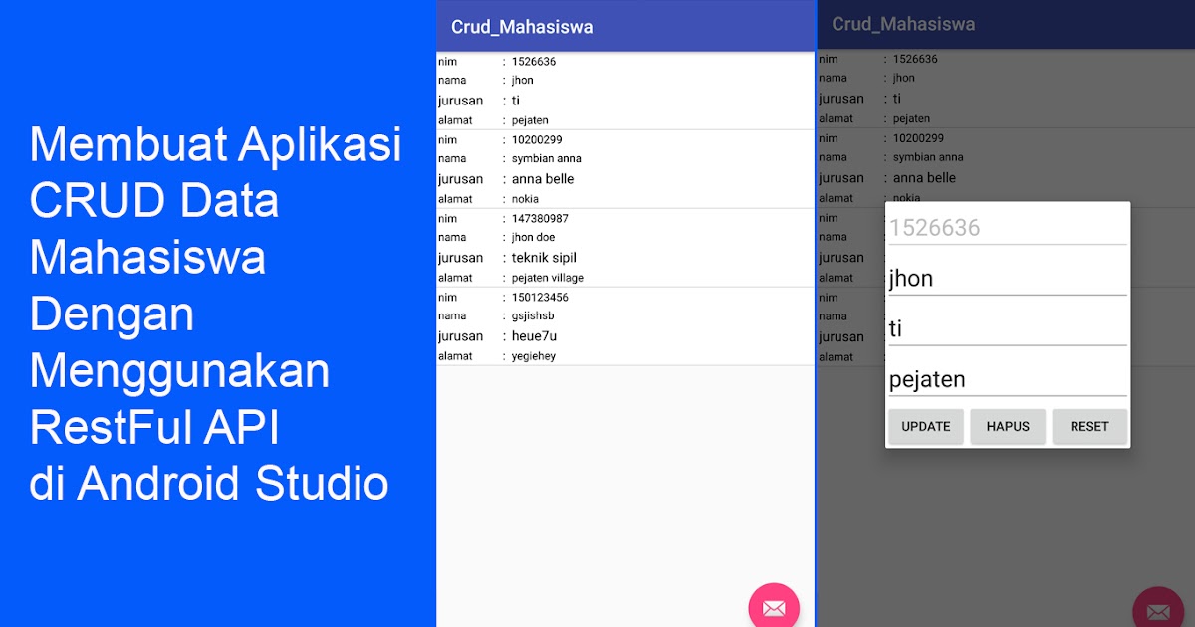This screenshot has height=627, width=1195.
Task: Select the alamat value pejaten village
Action: click(548, 277)
